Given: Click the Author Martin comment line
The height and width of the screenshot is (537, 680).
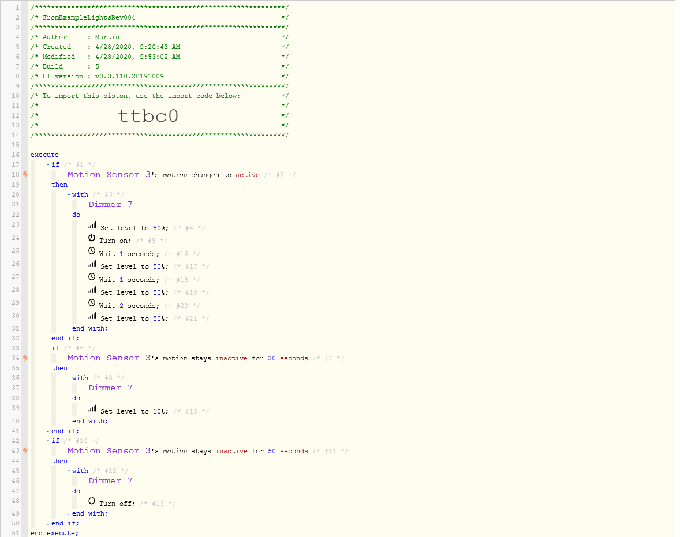Looking at the screenshot, I should click(x=159, y=37).
